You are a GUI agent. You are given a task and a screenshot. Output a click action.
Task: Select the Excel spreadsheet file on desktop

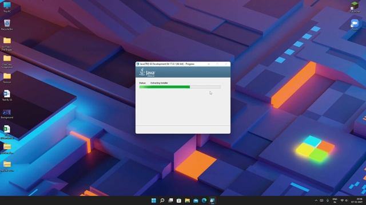(7, 132)
